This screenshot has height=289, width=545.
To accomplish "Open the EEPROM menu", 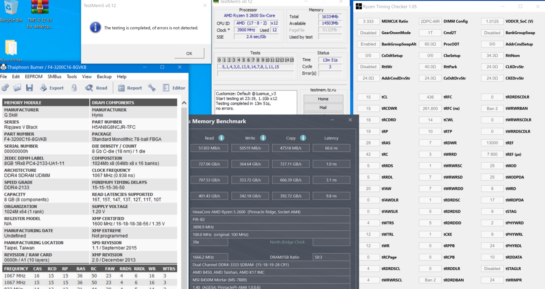I will point(34,76).
